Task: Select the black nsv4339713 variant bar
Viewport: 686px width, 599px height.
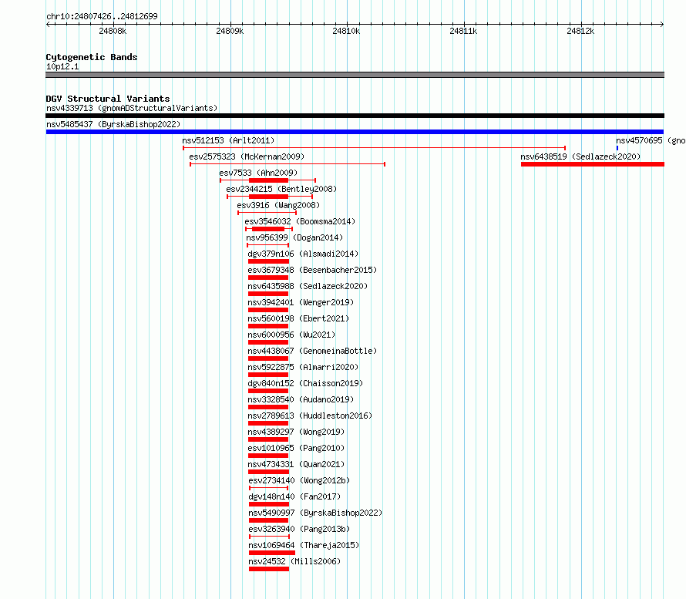Action: [355, 116]
